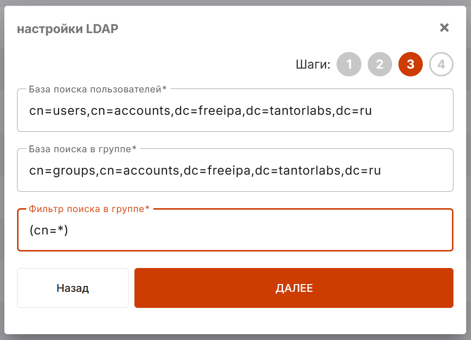Screen dimensions: 471x340
Task: Click the orange Фильтр поиска в группе* label
Action: [x=89, y=209]
